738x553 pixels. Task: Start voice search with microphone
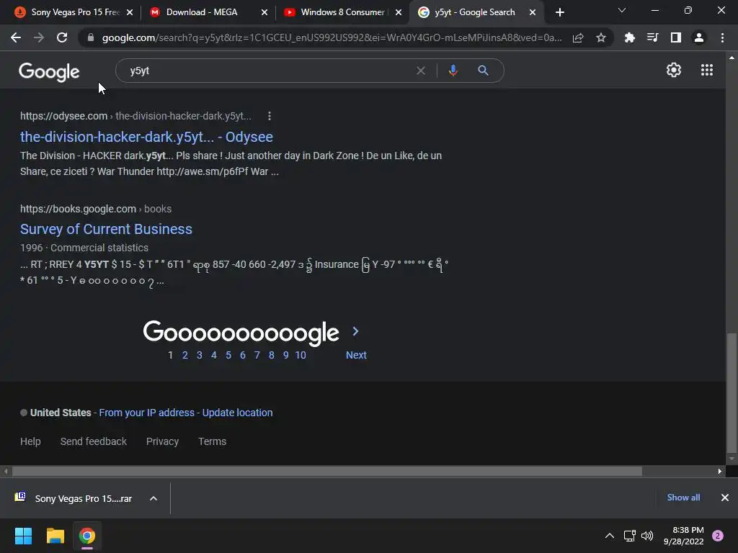click(453, 71)
